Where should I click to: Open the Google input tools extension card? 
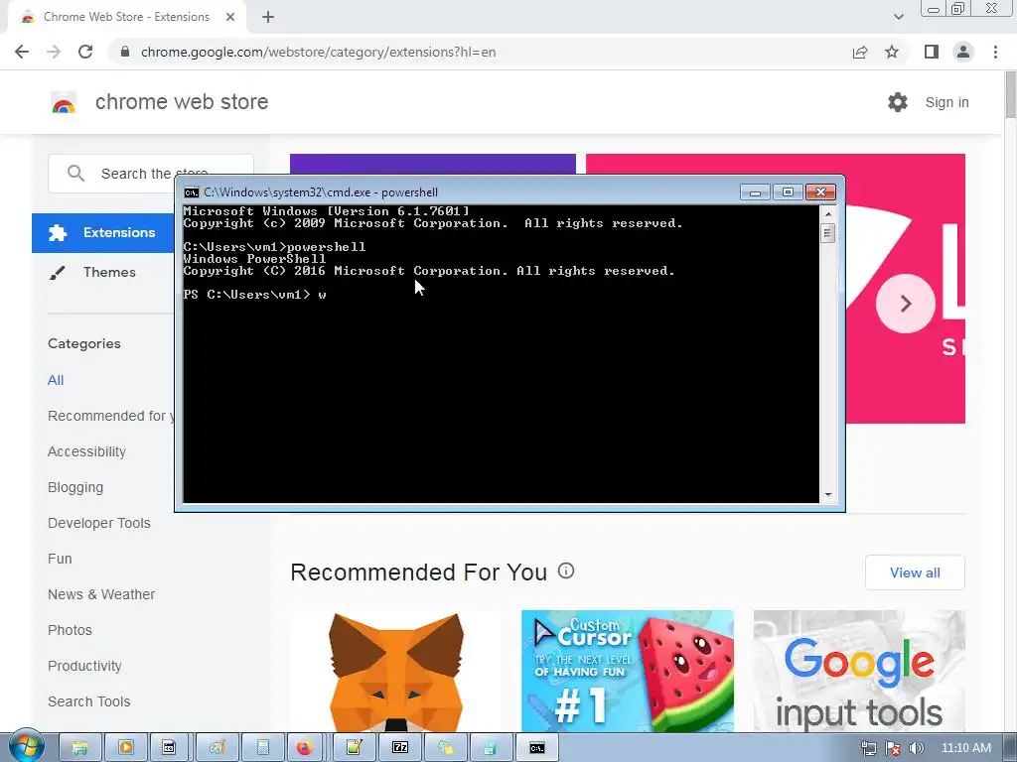859,672
